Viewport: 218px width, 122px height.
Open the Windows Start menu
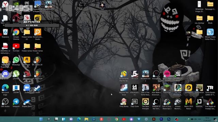(41, 119)
